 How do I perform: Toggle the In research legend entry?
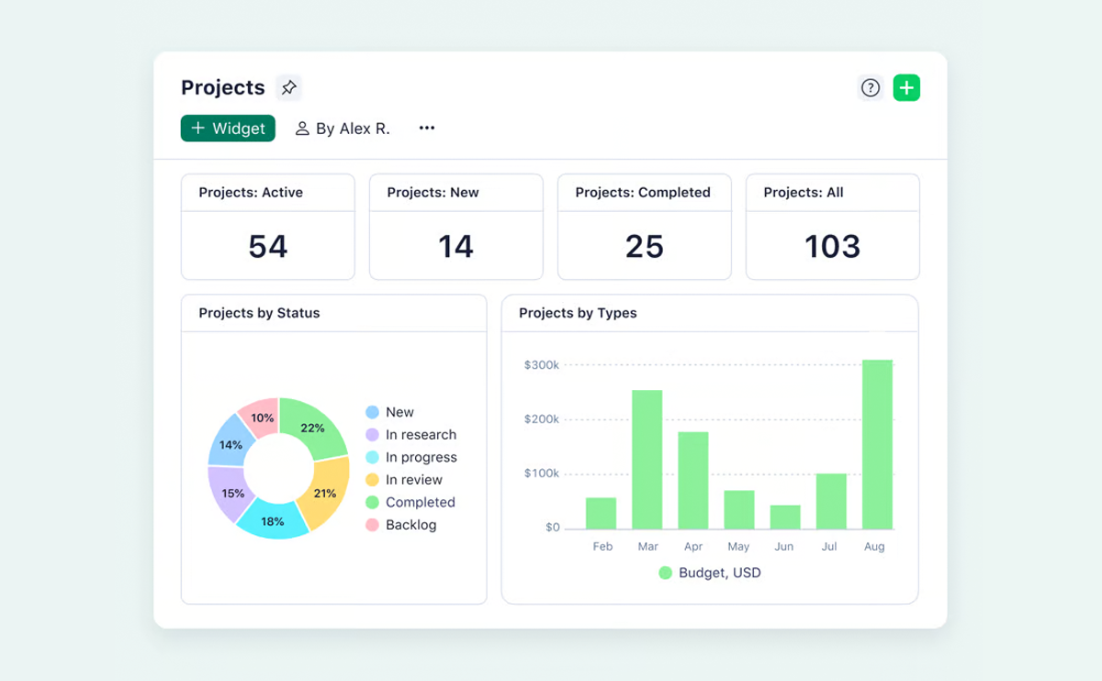click(x=420, y=435)
